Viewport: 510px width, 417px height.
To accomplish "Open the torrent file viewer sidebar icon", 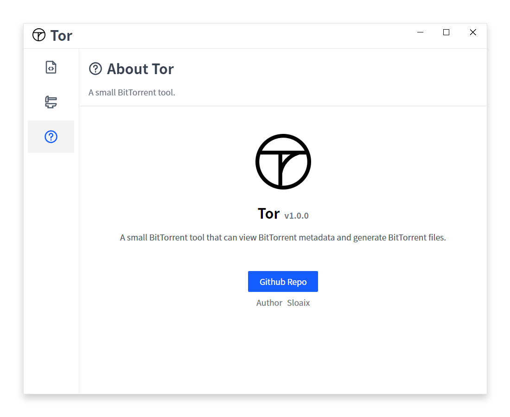I will (51, 68).
